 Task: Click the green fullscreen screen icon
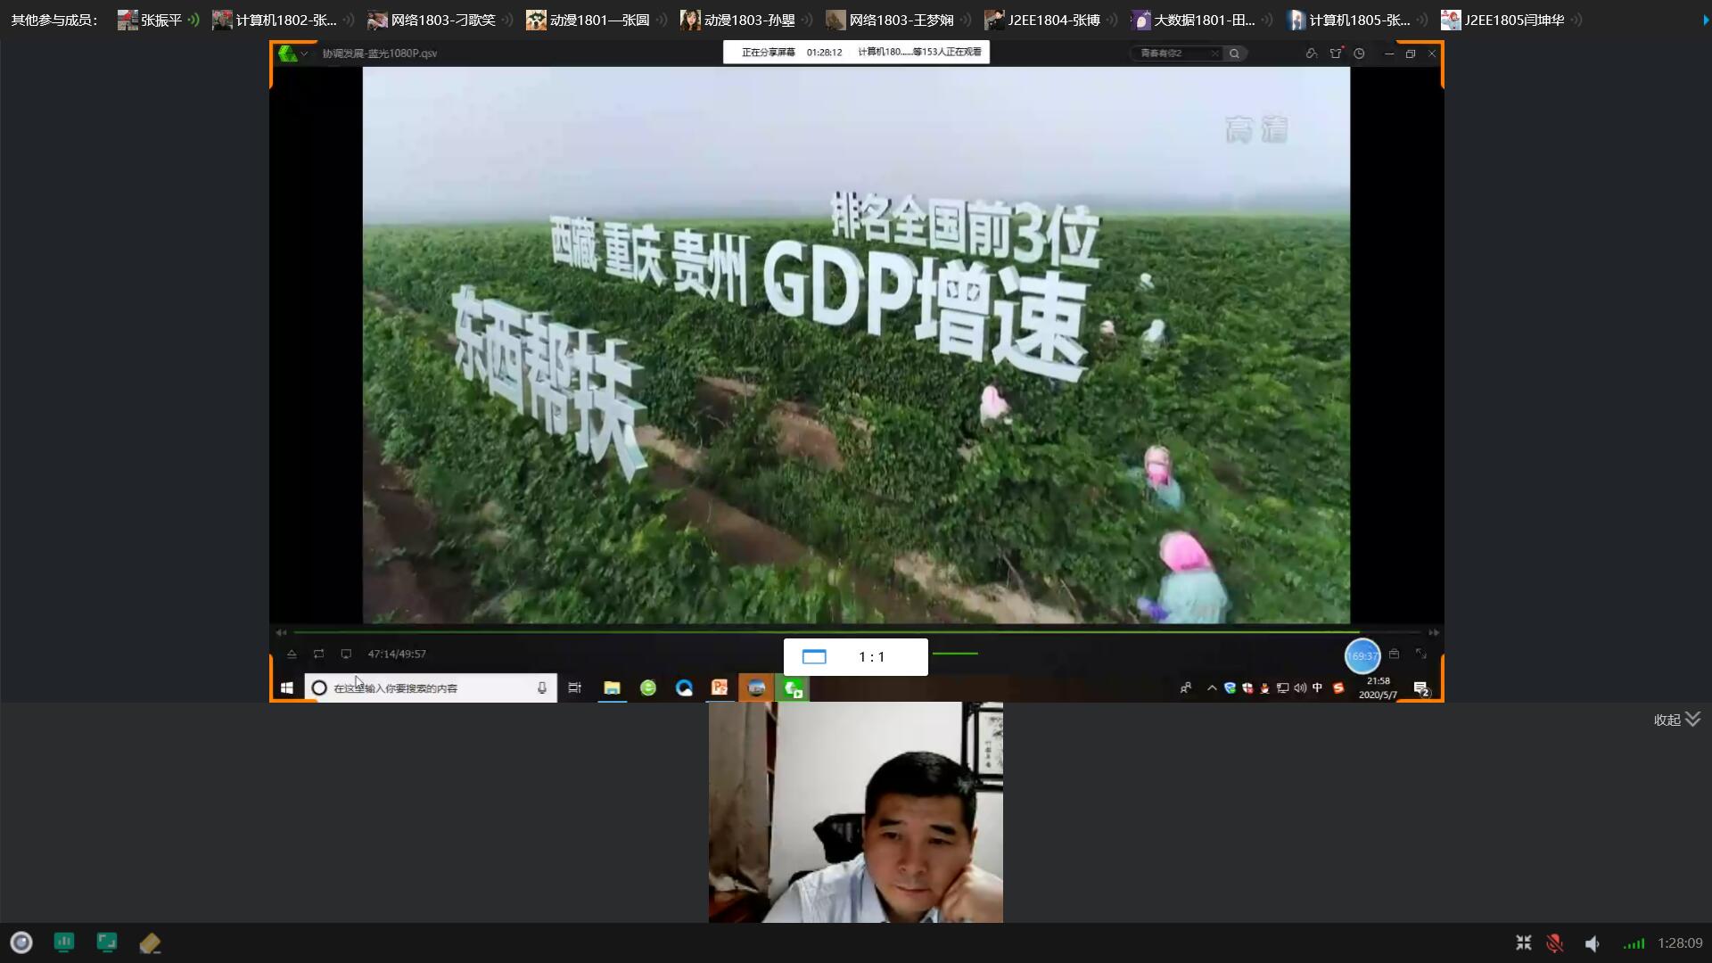click(107, 942)
